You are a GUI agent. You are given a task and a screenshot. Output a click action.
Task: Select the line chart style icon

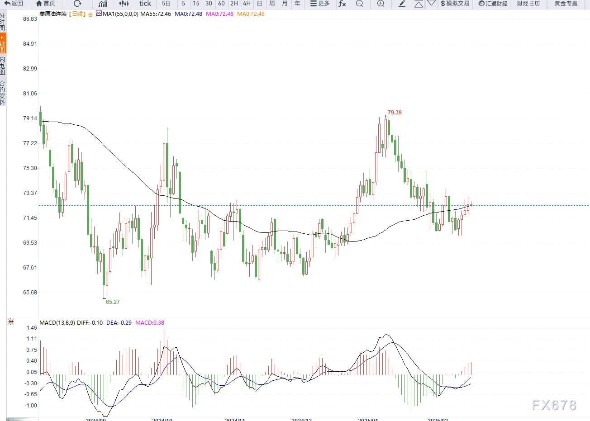[103, 4]
